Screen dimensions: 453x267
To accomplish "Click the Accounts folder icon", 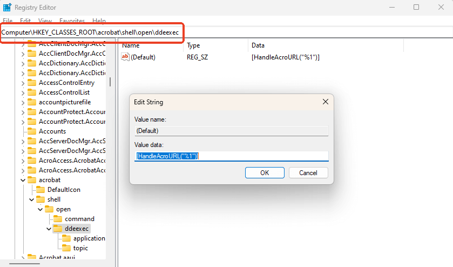I will [x=31, y=131].
